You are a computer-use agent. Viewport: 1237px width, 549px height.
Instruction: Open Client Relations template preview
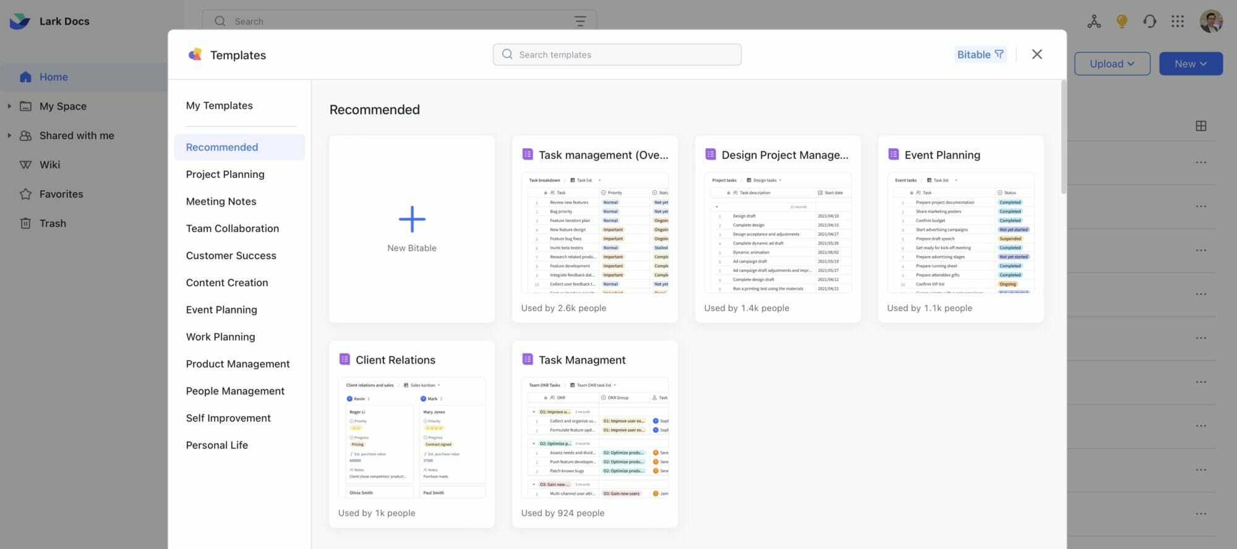(x=412, y=438)
